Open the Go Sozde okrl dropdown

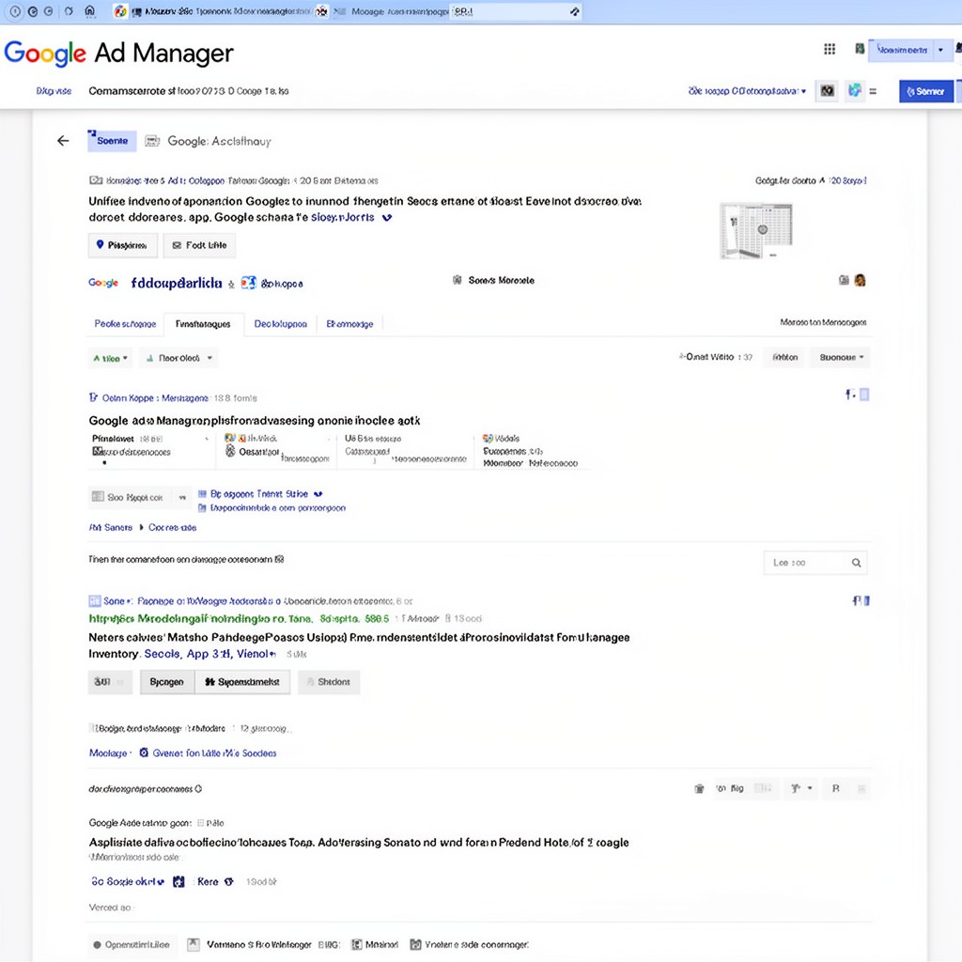coord(128,881)
